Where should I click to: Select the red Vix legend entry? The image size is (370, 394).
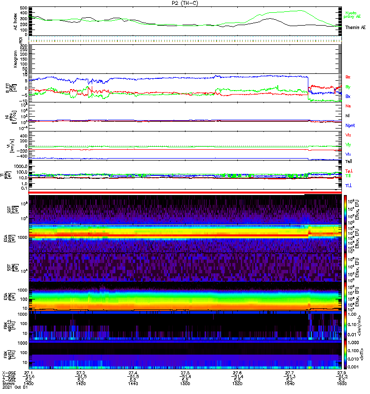pyautogui.click(x=348, y=135)
